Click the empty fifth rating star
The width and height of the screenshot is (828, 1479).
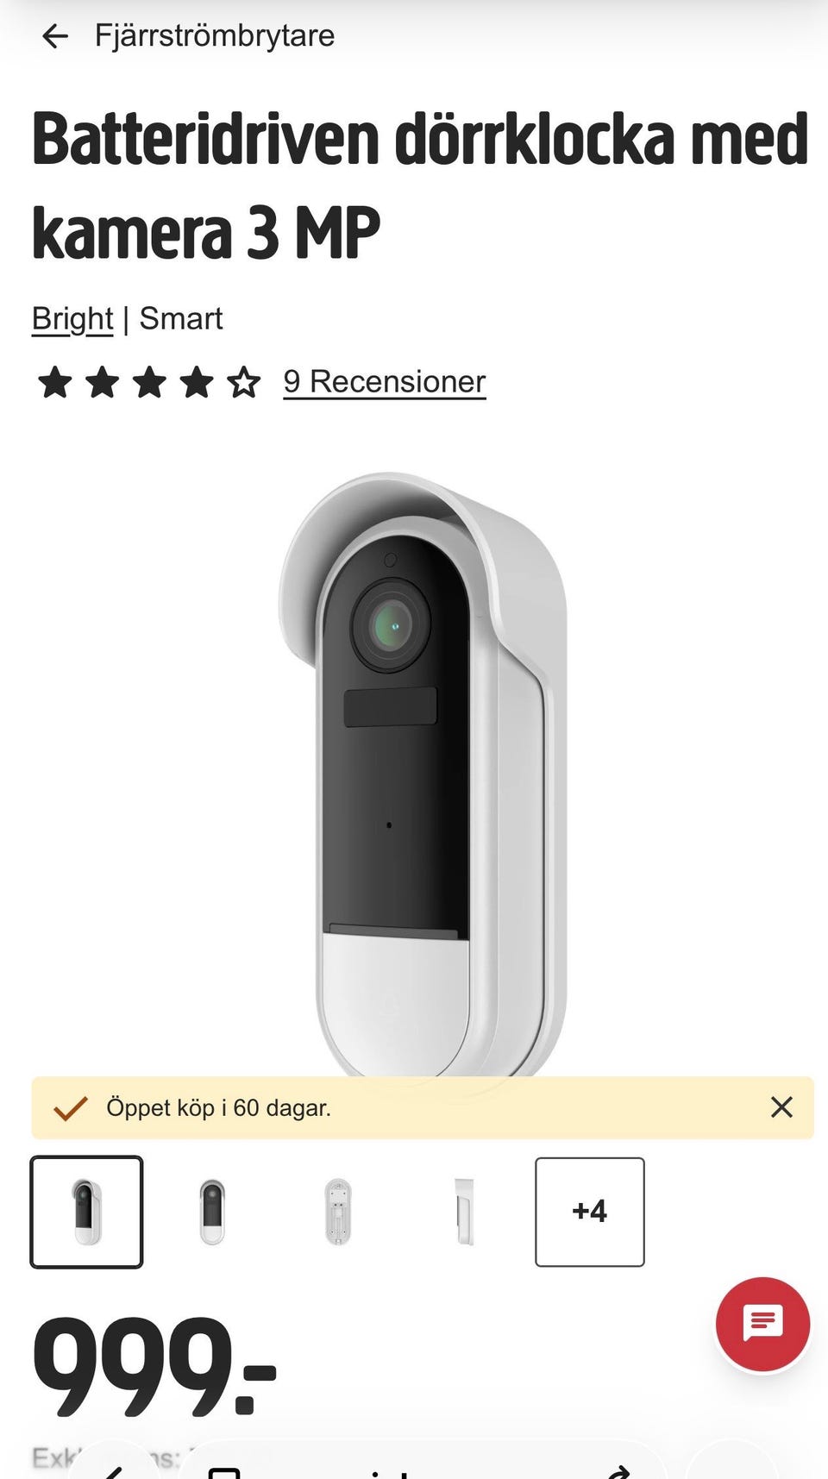(244, 382)
